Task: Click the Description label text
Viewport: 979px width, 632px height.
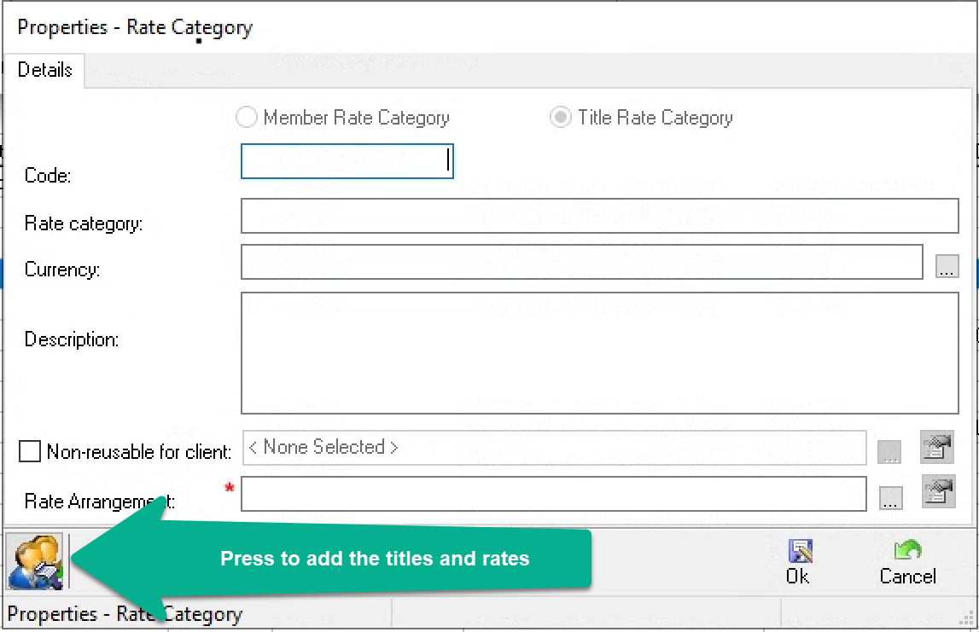Action: click(71, 339)
